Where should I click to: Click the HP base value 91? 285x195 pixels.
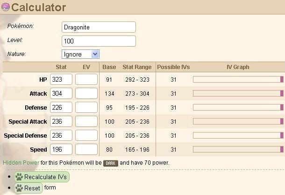(x=109, y=79)
